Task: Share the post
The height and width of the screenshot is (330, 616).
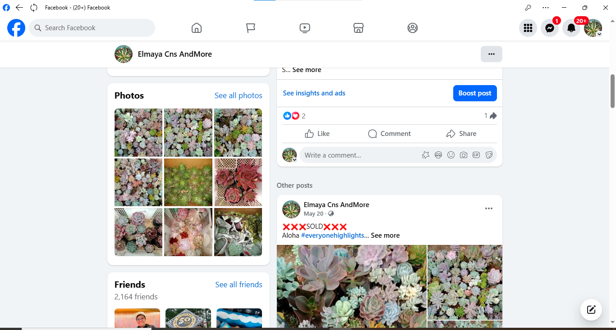Action: click(x=461, y=134)
